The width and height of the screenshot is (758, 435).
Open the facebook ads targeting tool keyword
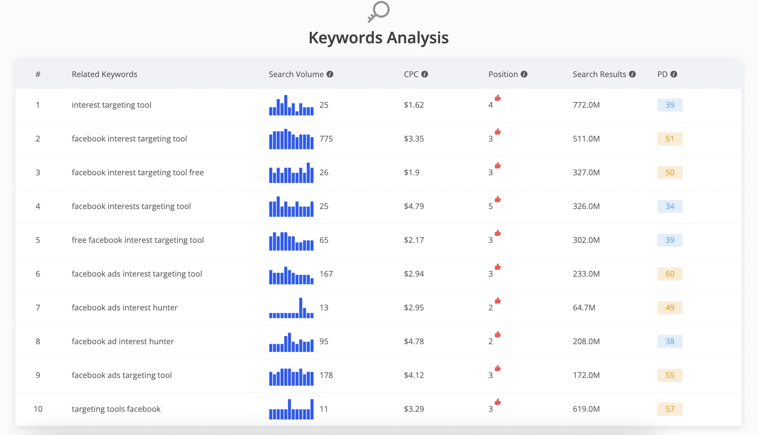[x=121, y=375]
